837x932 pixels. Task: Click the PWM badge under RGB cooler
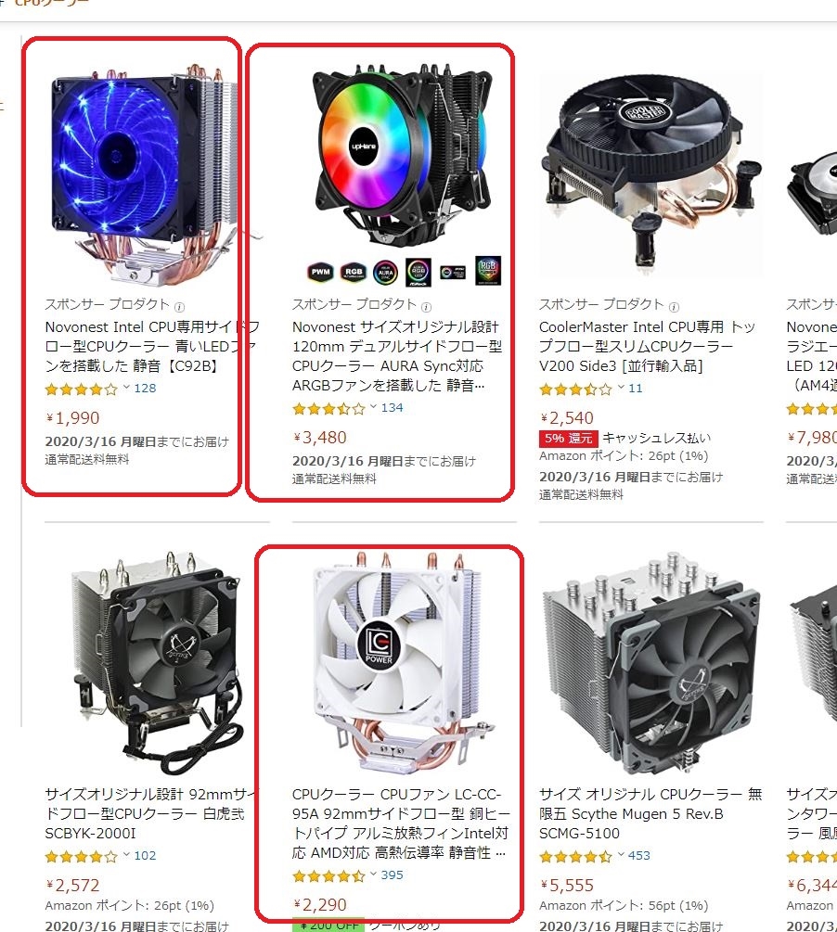tap(320, 273)
